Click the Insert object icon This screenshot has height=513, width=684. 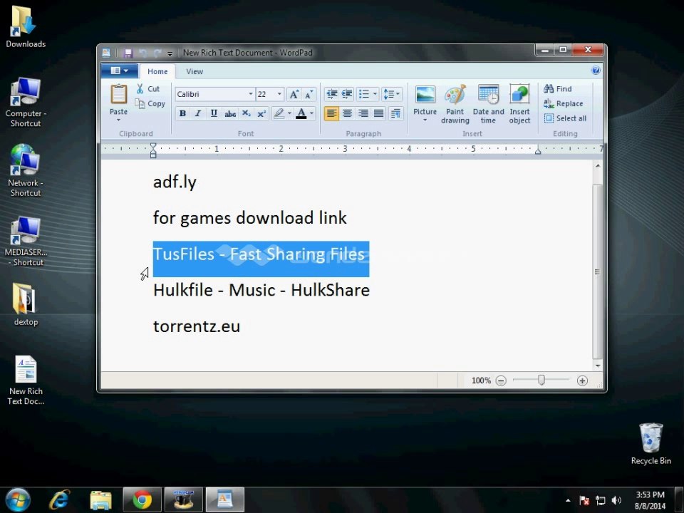coord(519,95)
